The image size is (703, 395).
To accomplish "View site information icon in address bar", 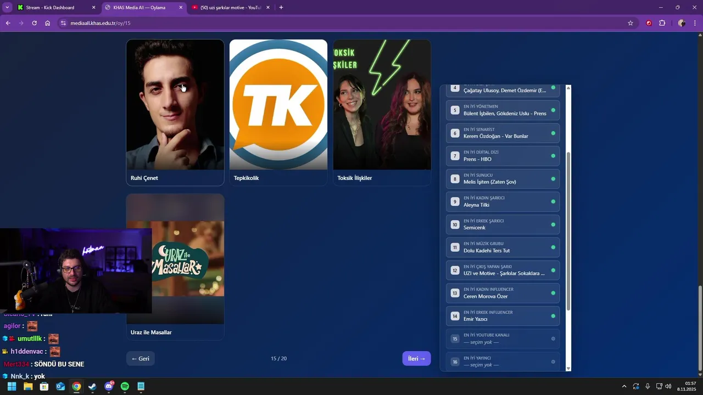I will point(63,23).
